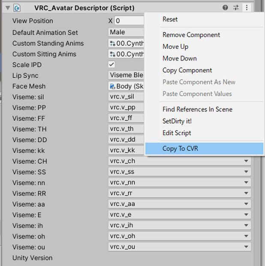Click the Face Mesh Body mesh icon
The width and height of the screenshot is (265, 266).
coord(112,86)
